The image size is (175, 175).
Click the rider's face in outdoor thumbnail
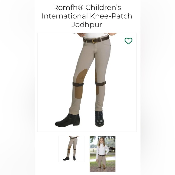point(100,141)
